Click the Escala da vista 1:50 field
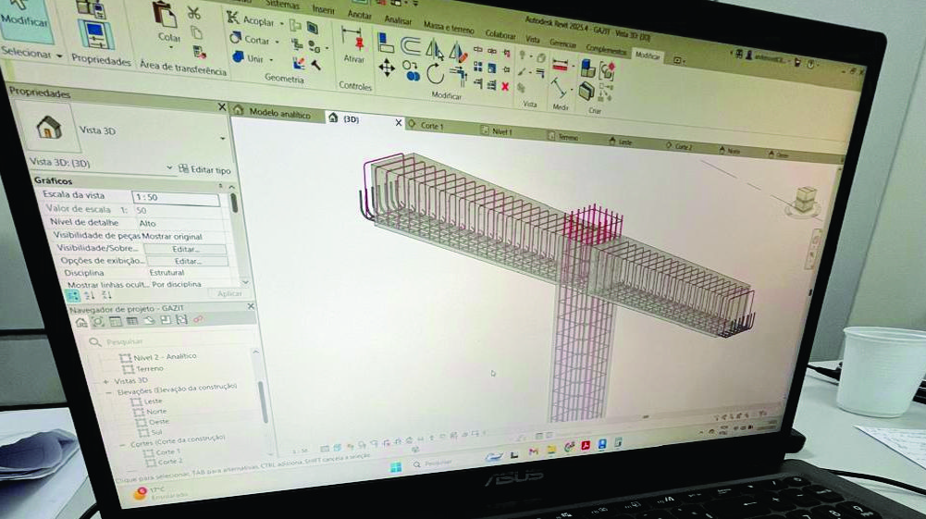 (176, 198)
